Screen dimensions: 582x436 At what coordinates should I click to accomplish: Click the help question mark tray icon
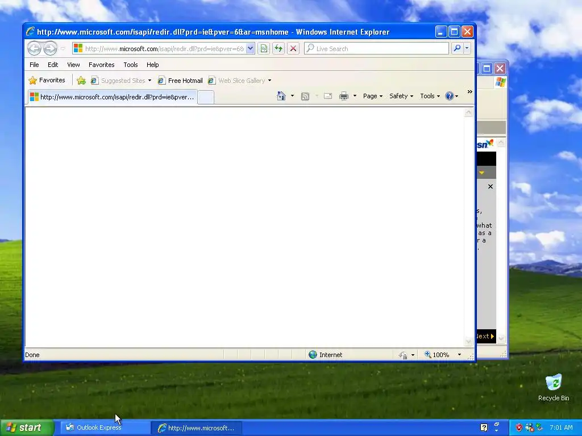[x=484, y=427]
